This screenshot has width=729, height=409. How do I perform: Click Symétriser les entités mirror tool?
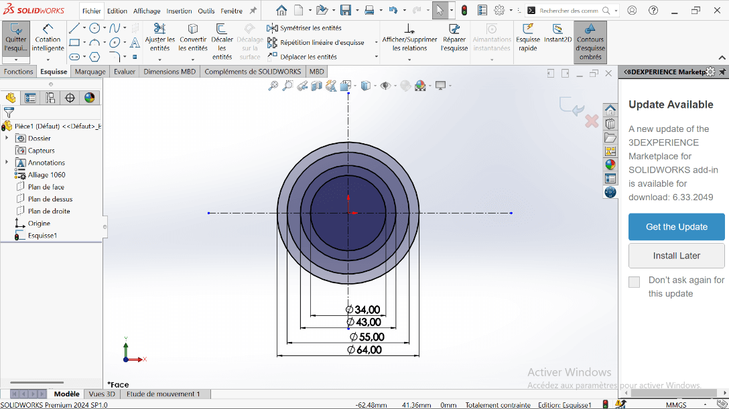pyautogui.click(x=304, y=28)
